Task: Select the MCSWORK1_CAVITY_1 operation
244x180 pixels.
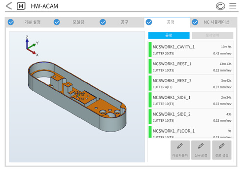Action: (x=191, y=49)
